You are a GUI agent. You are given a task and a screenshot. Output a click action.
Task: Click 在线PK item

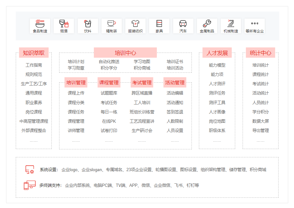click(109, 121)
